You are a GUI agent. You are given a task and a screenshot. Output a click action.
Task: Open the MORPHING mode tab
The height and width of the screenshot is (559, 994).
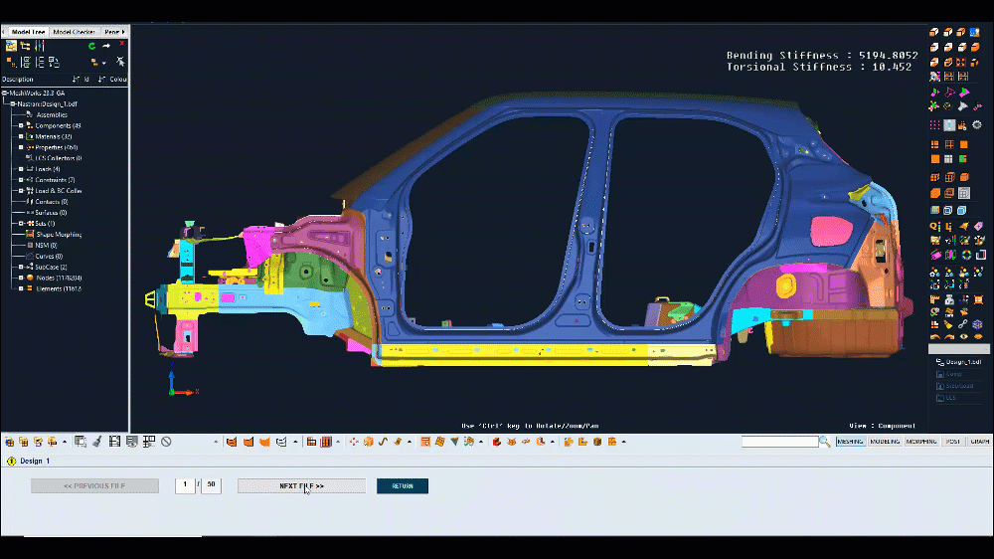919,442
